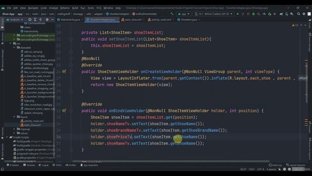312x176 pixels.
Task: Select activity_main.xml in layout folder
Action: 32,121
